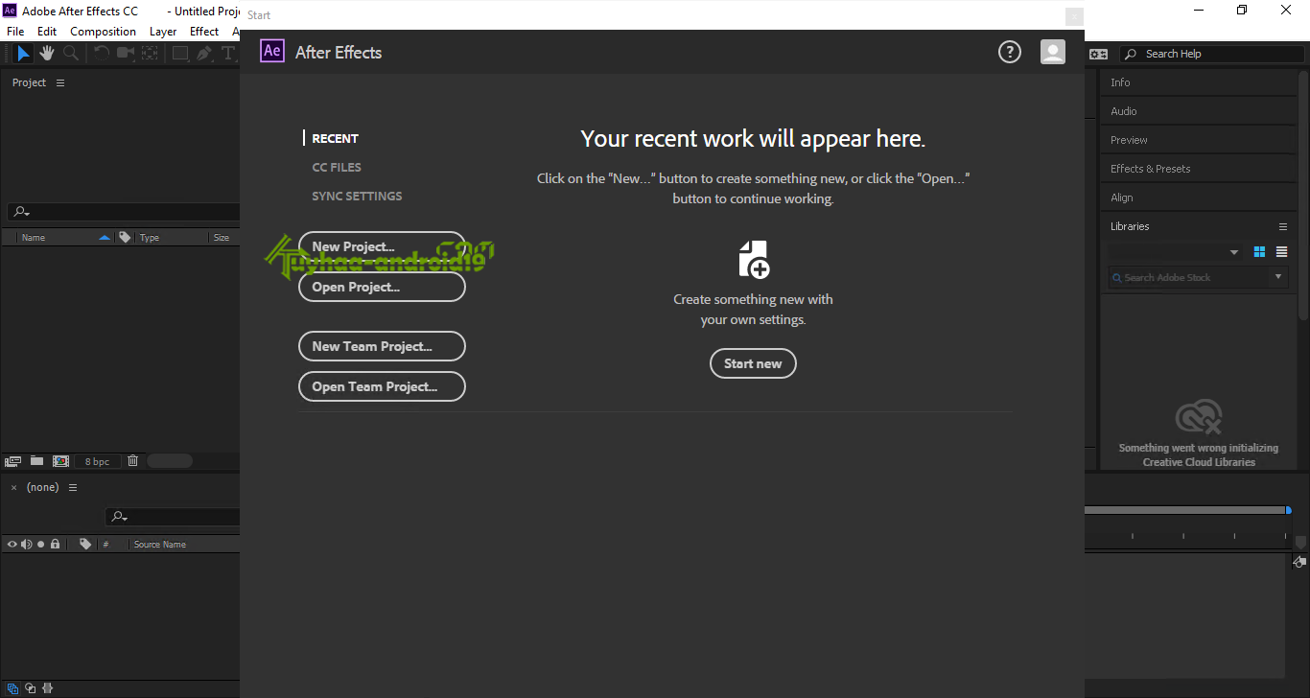Click the Project panel search field
Screen dimensions: 1310x698
pos(124,211)
